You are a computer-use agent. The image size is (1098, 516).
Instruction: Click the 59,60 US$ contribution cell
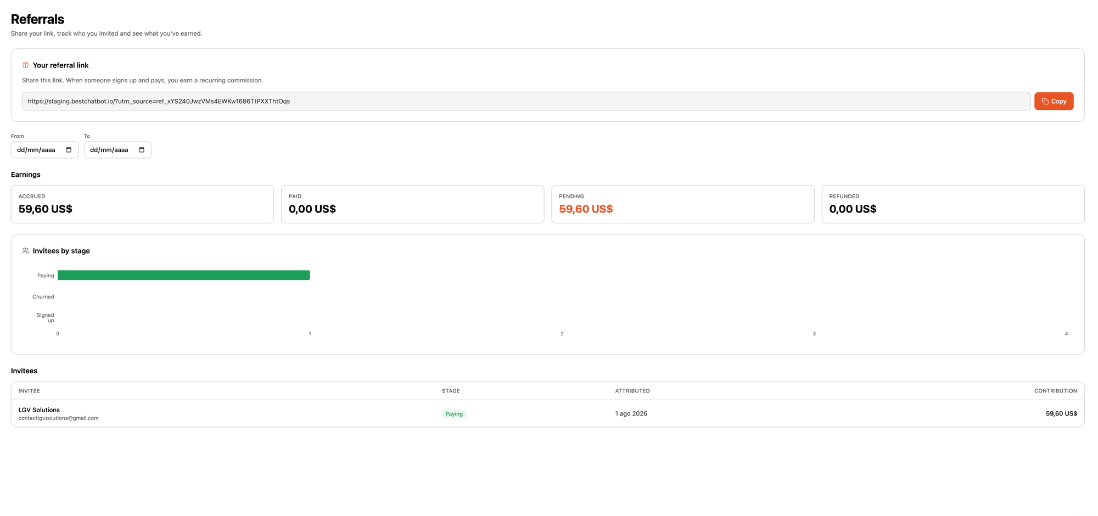coord(1061,414)
